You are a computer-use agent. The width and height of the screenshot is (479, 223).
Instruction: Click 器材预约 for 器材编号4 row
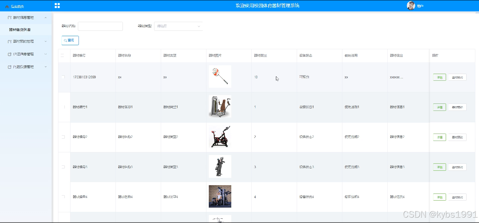(x=457, y=197)
